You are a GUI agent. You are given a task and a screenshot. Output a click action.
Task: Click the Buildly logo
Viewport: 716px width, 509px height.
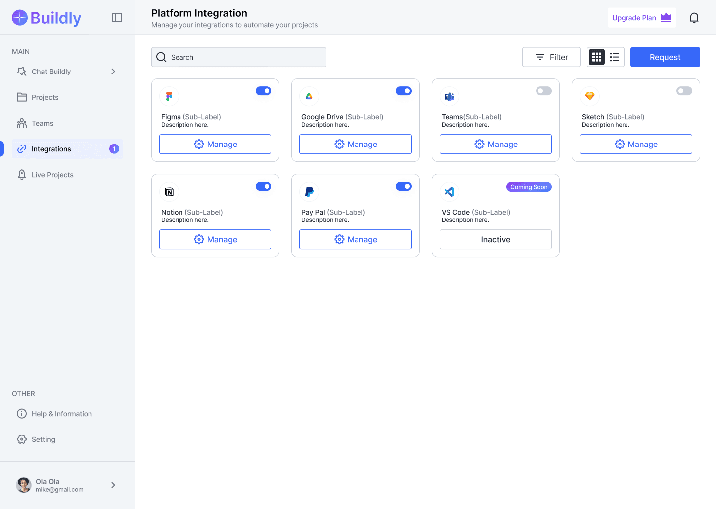click(46, 18)
